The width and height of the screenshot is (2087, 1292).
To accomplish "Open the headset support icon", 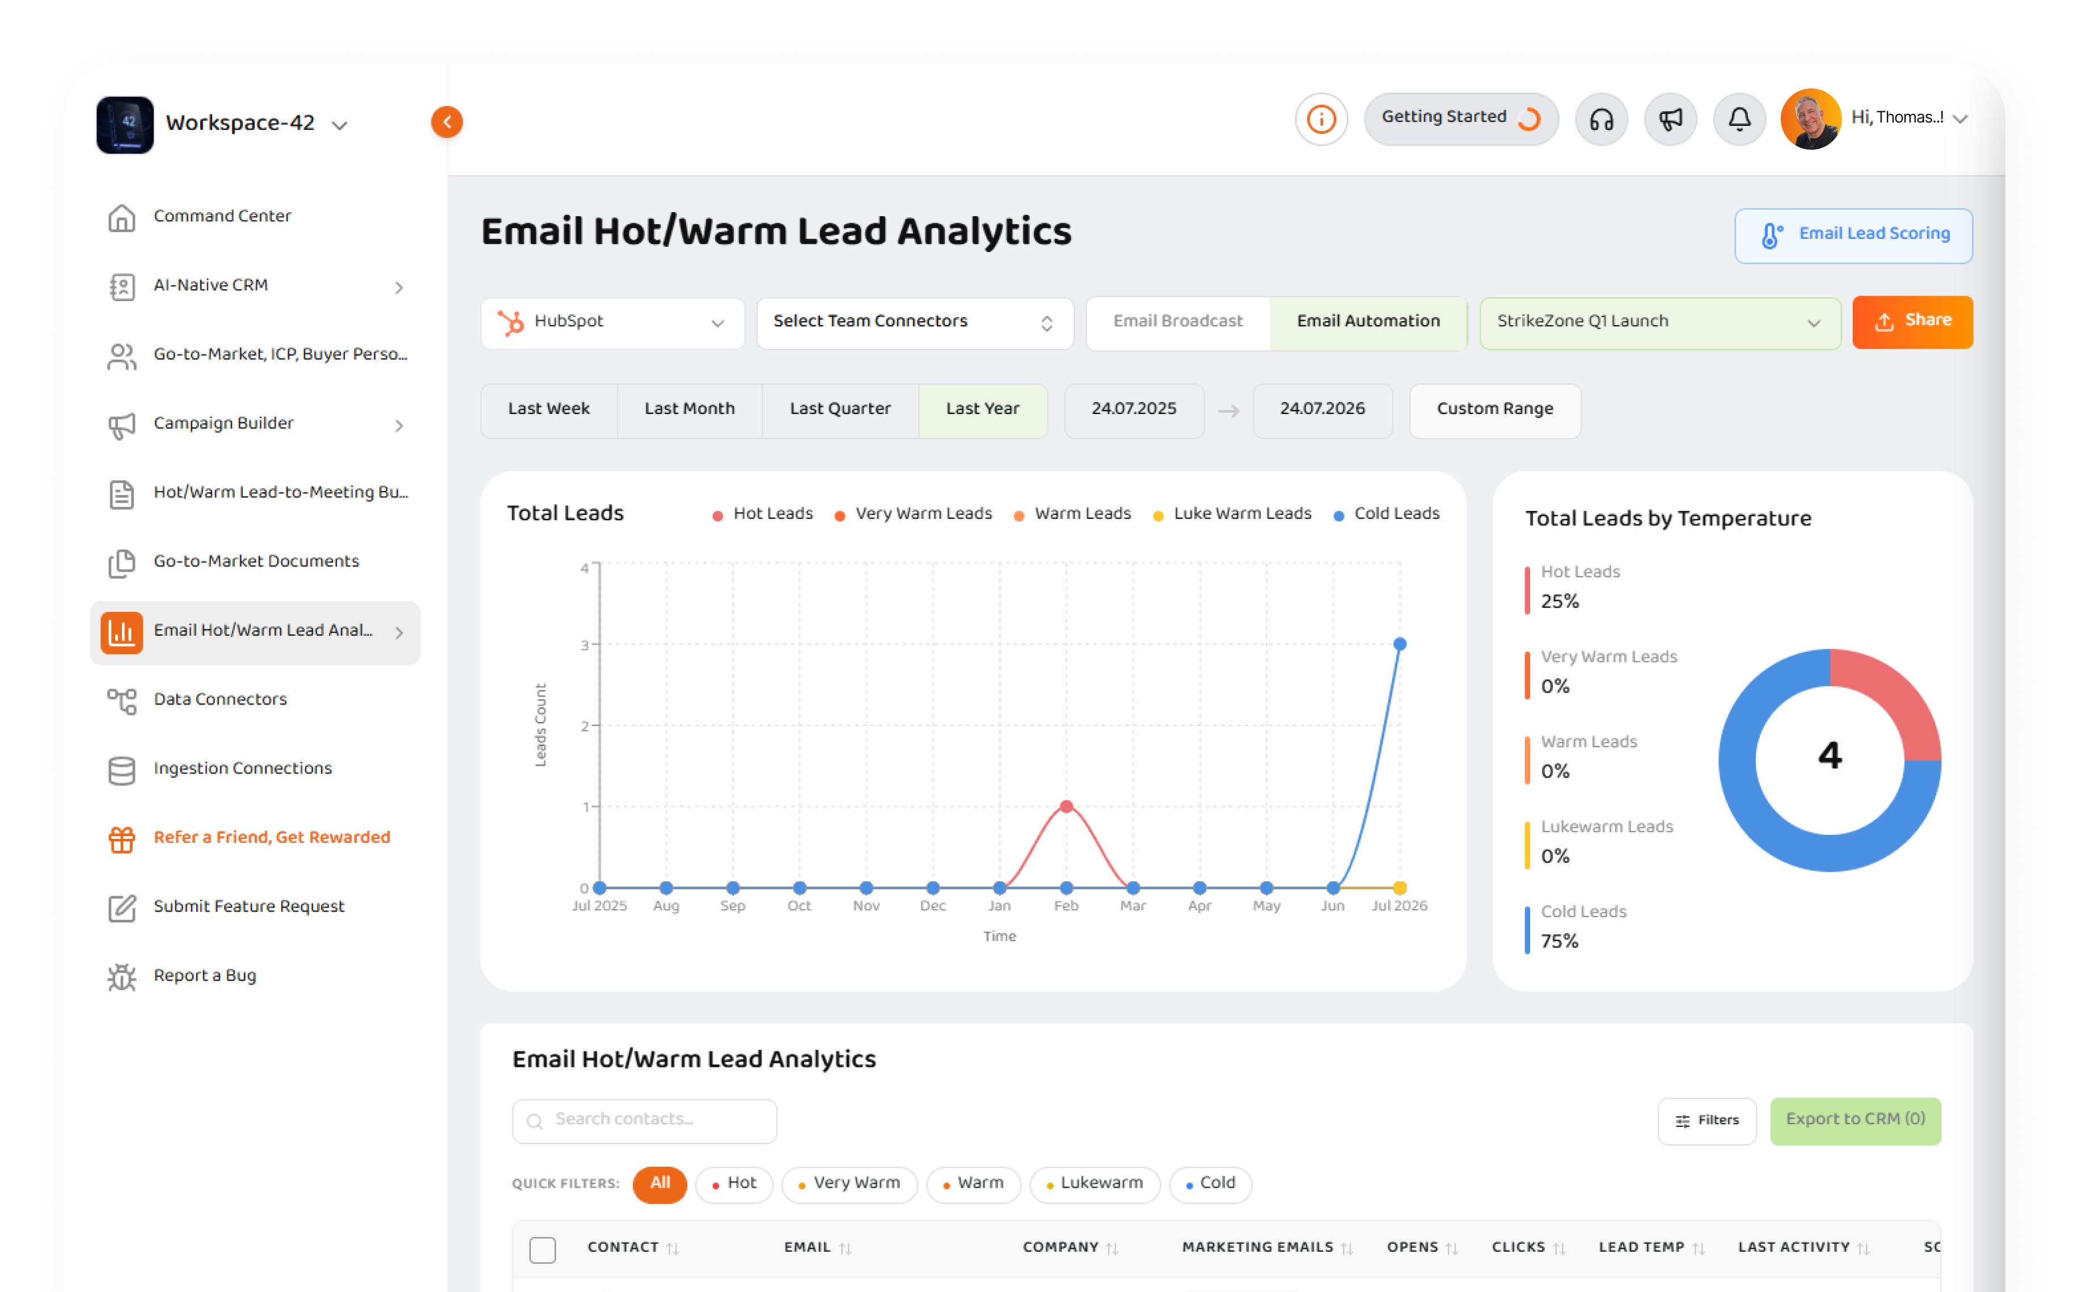I will coord(1601,119).
